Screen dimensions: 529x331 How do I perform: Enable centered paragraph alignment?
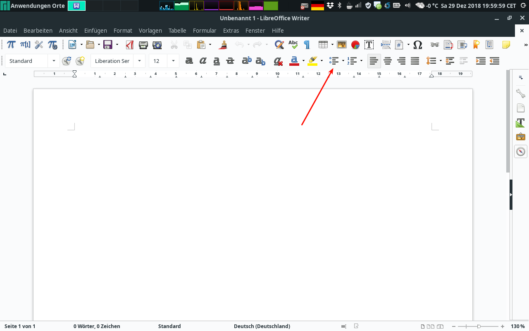[388, 61]
